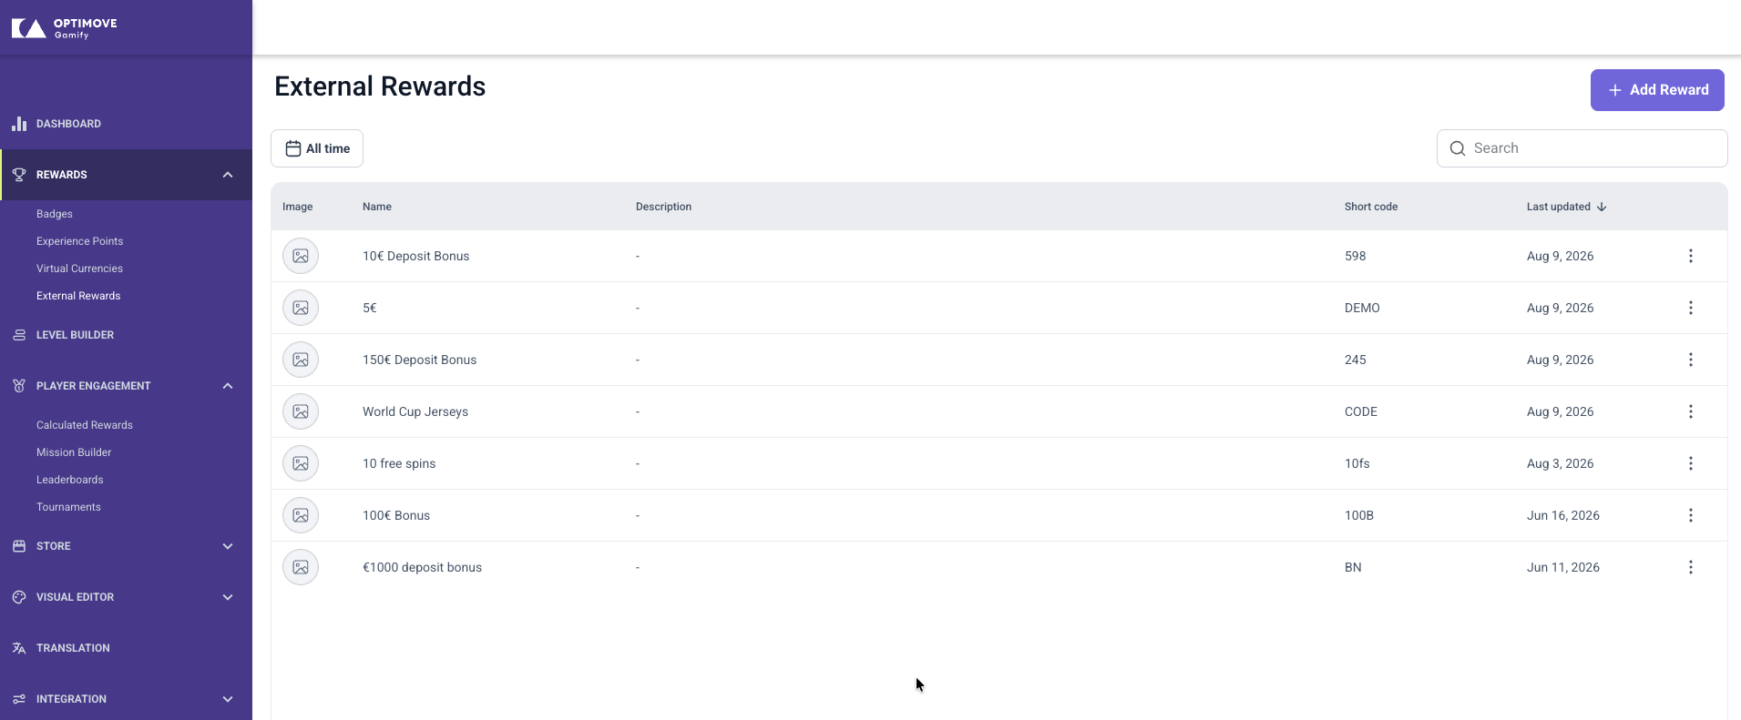
Task: Click the Aug 3, 2026 date
Action: [1561, 463]
